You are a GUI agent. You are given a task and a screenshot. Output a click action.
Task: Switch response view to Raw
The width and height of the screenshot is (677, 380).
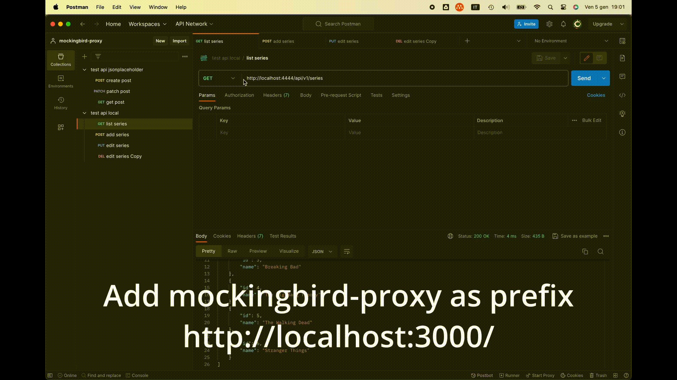[x=232, y=251]
